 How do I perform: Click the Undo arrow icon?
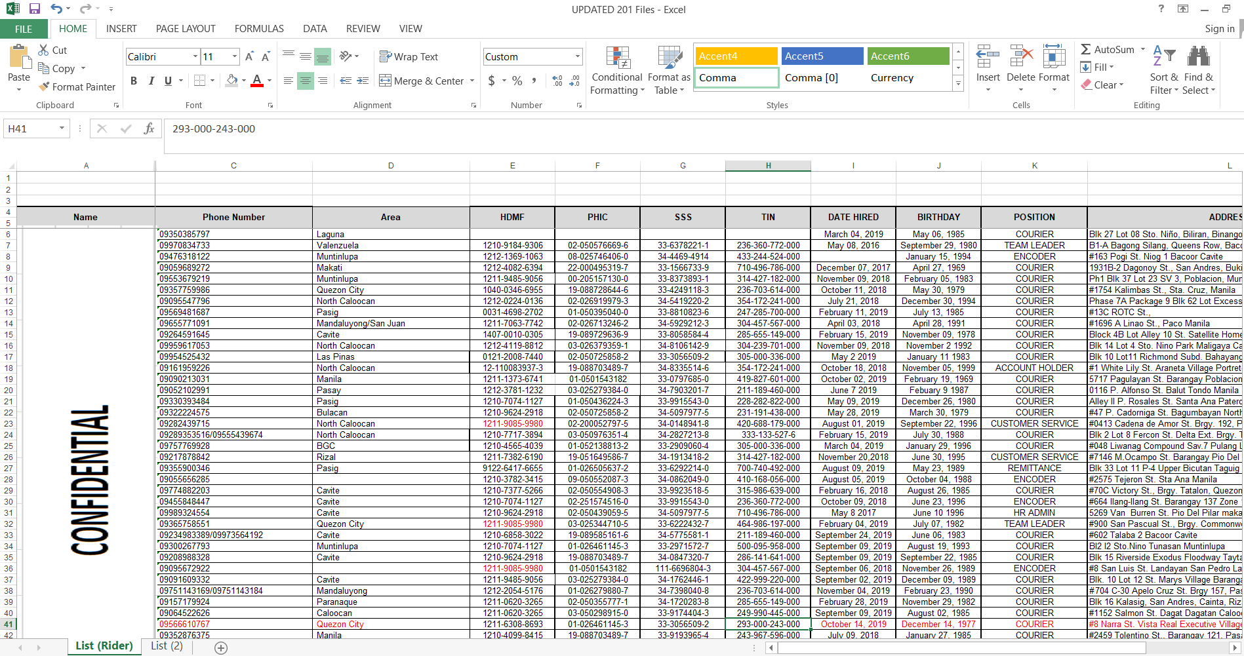[x=57, y=9]
